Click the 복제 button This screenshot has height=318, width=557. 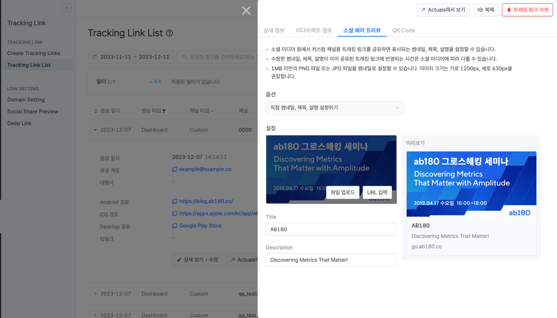486,10
